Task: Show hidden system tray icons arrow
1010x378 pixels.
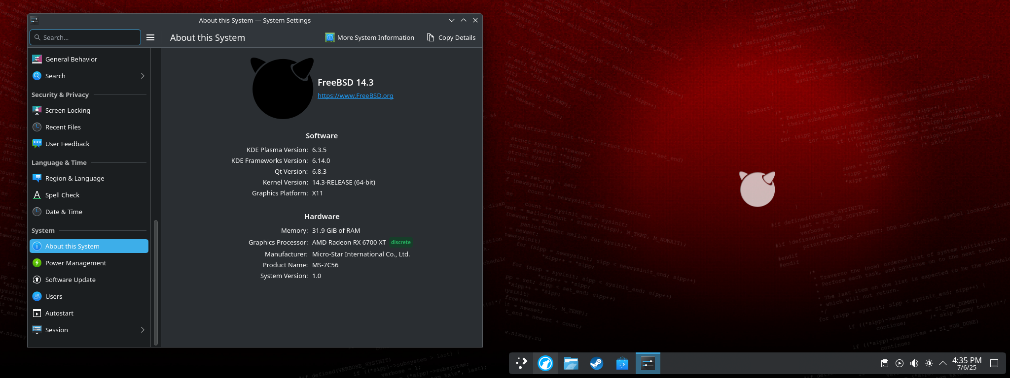Action: (943, 363)
